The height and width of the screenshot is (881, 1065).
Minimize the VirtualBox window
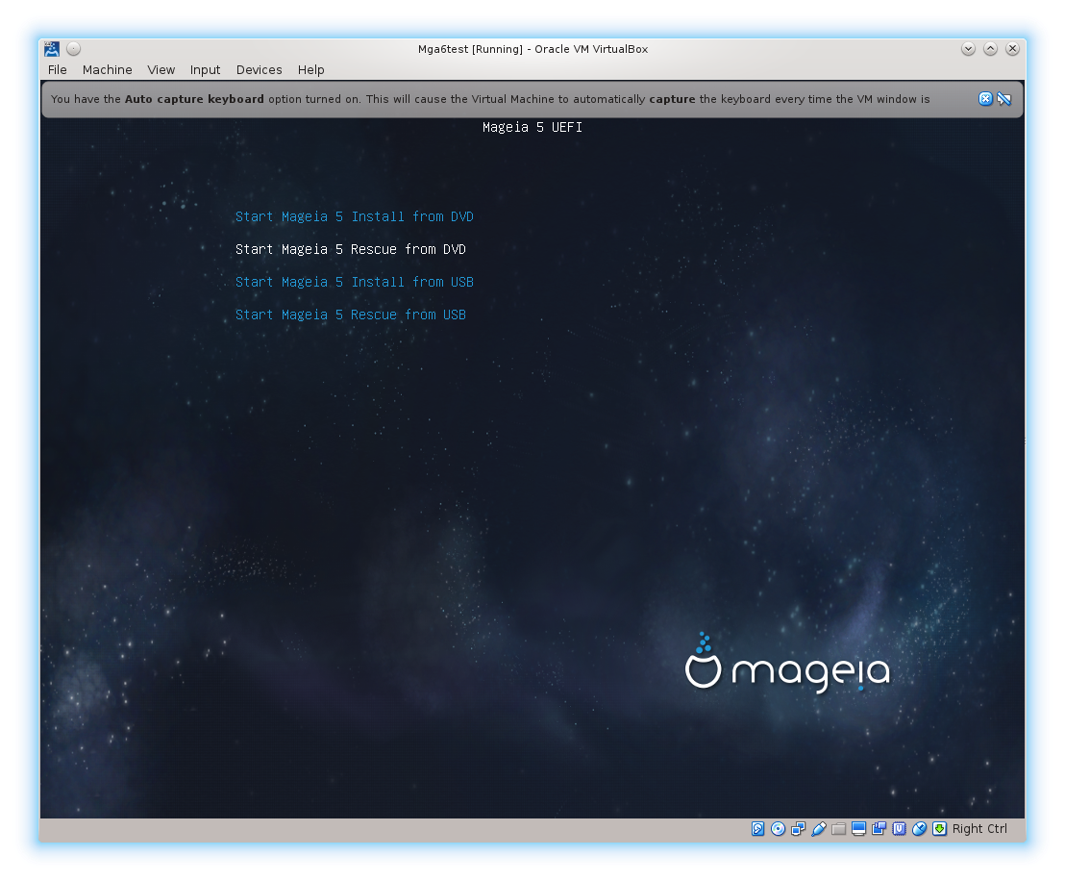(x=969, y=49)
